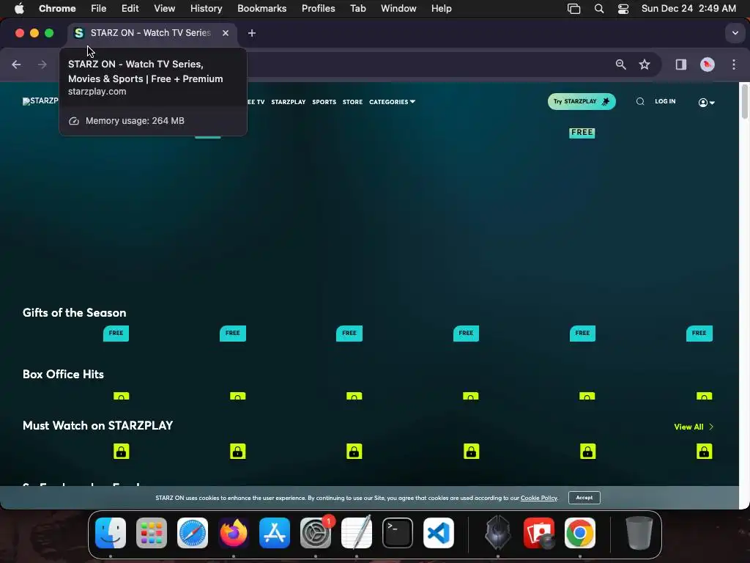
Task: Click the Try STARZPLAY button
Action: click(581, 101)
